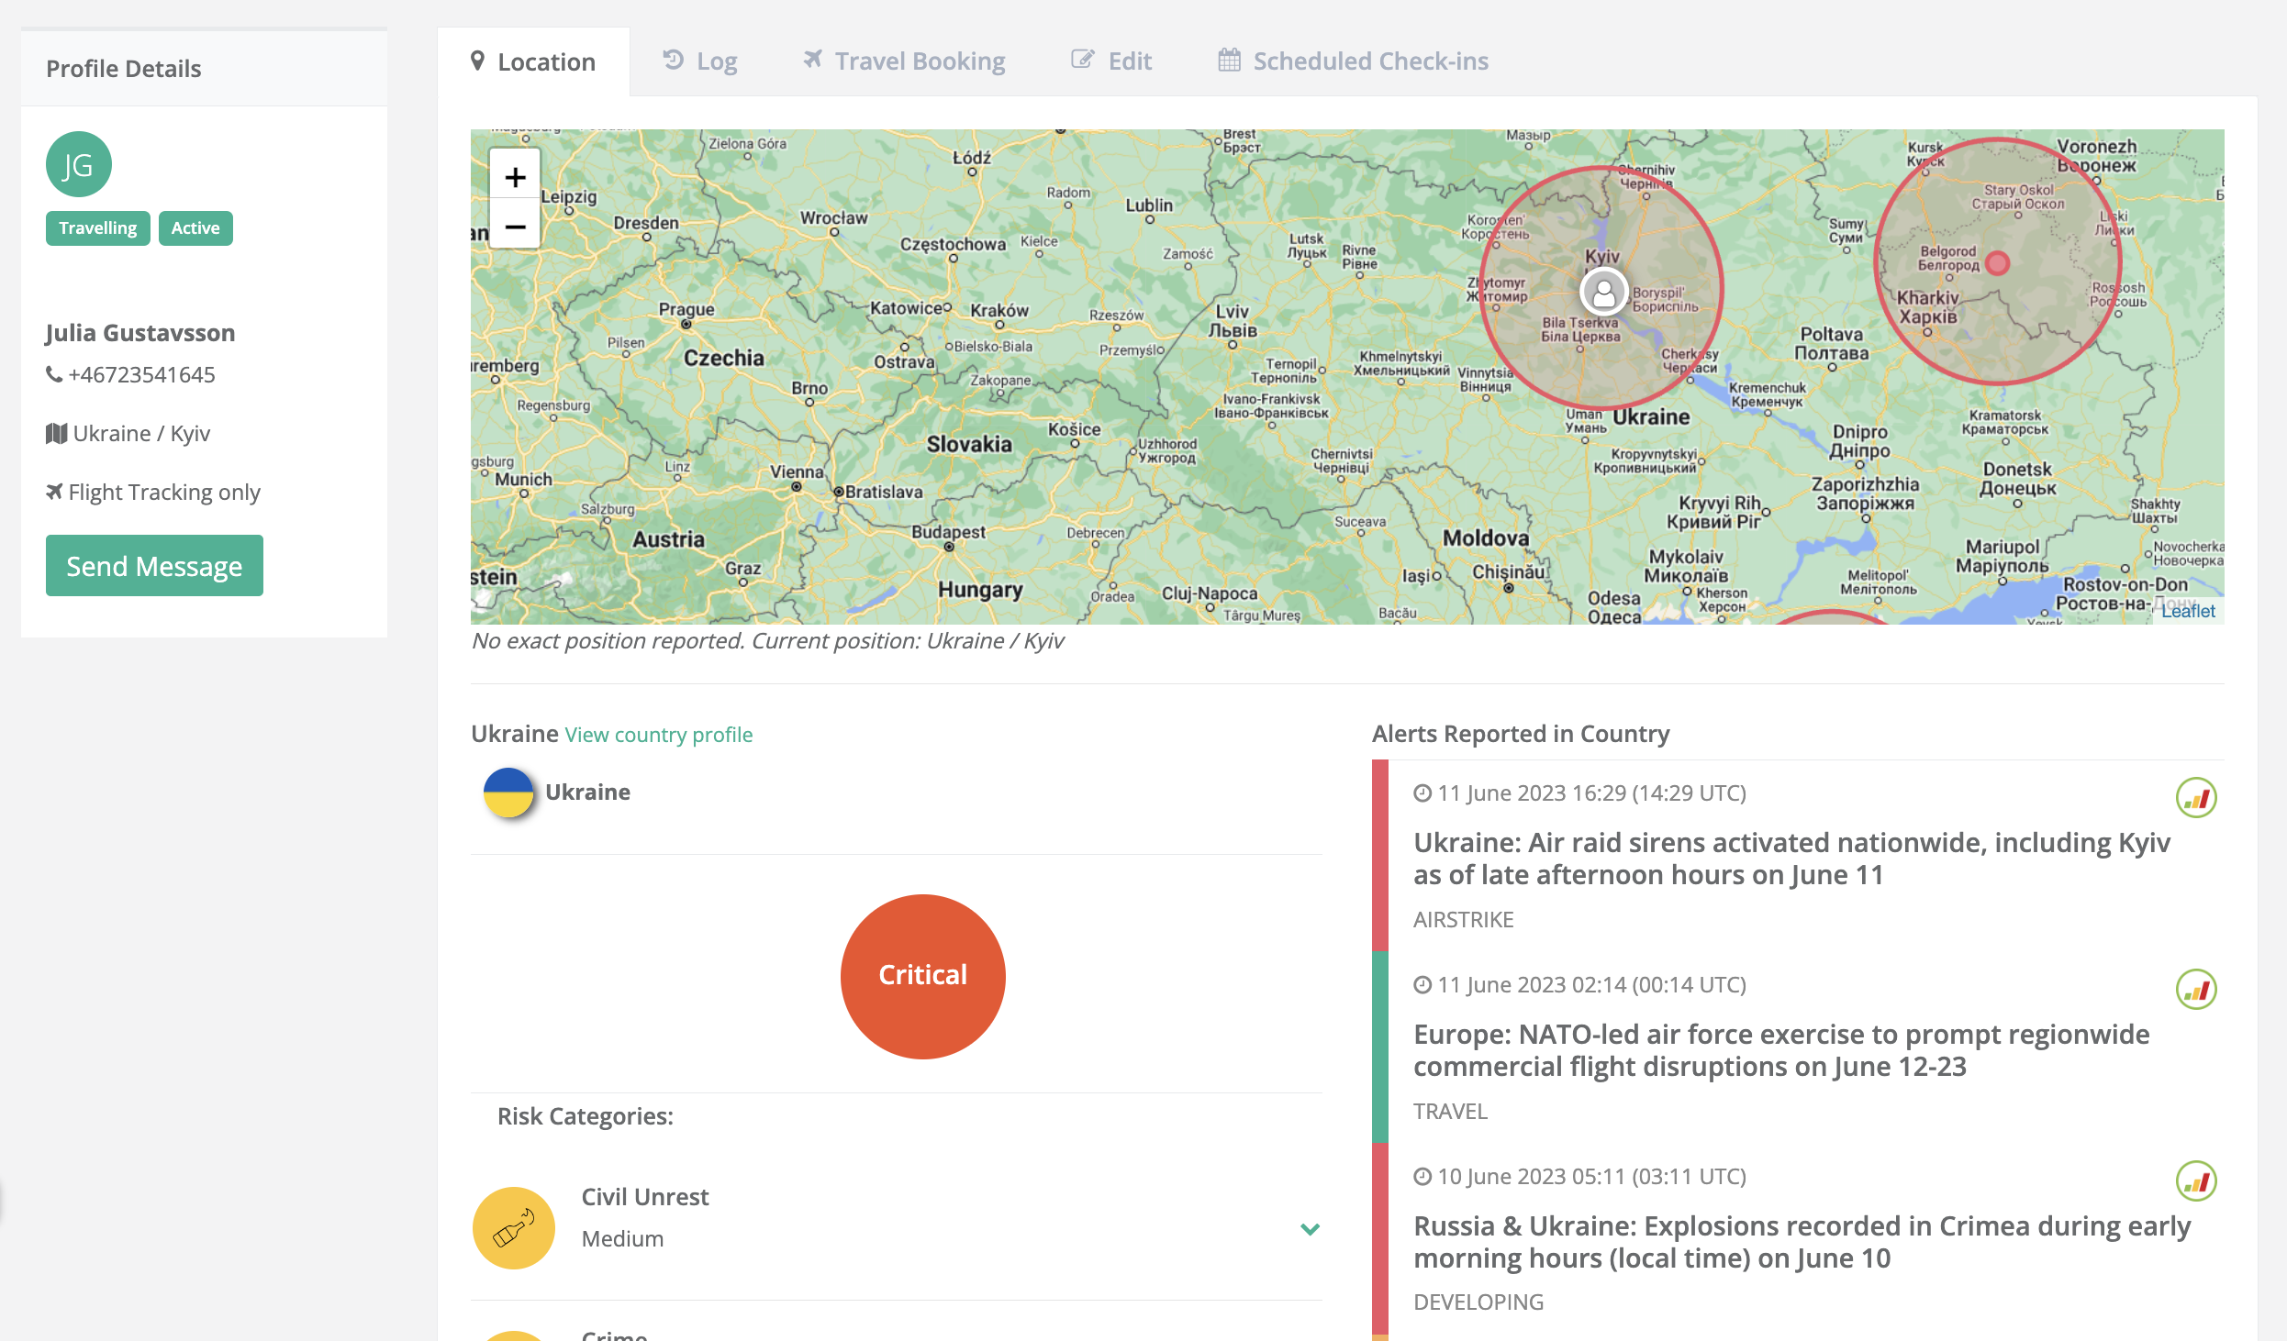Expand the Civil Unrest risk category

coord(1310,1229)
